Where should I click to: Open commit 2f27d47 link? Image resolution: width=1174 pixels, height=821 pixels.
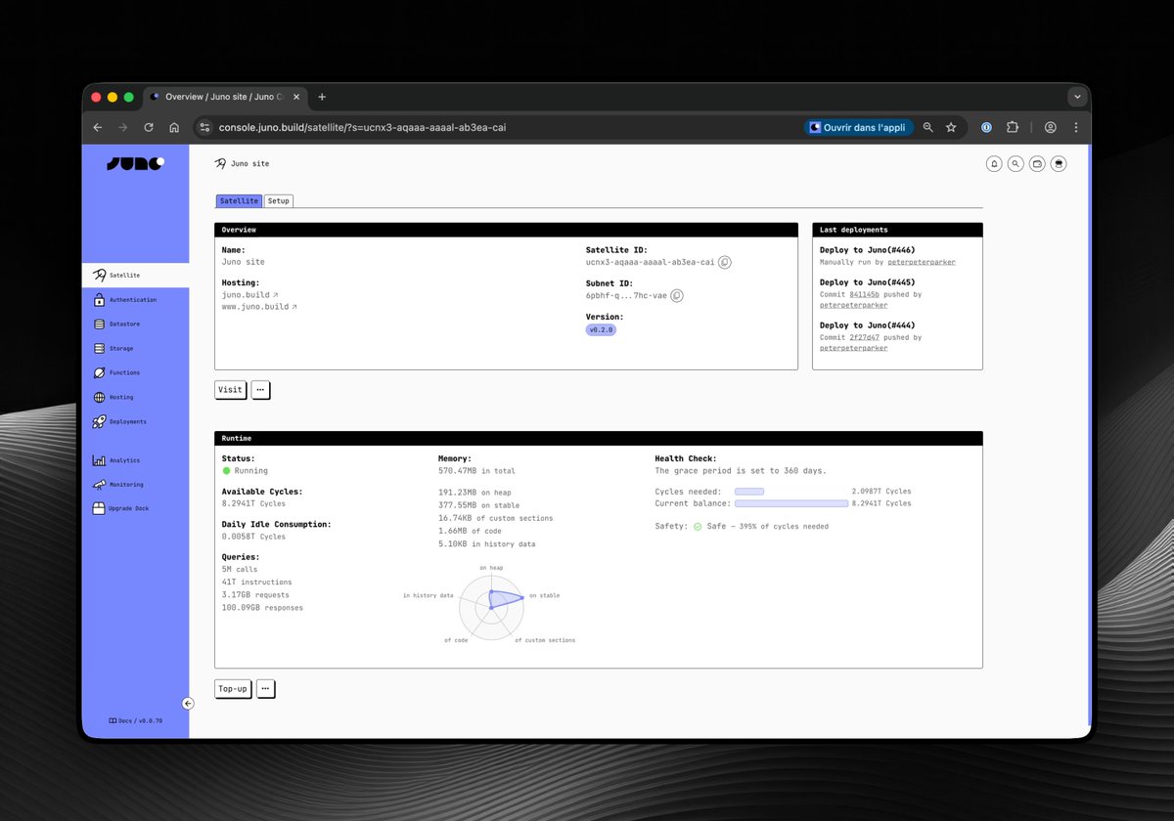pos(864,337)
